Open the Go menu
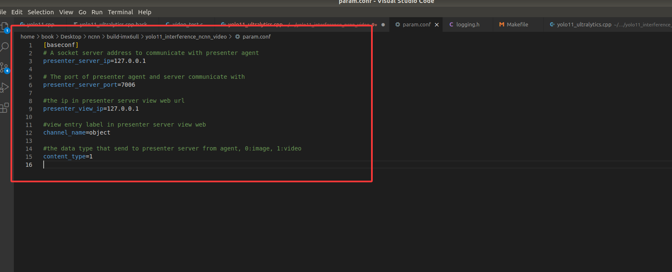The height and width of the screenshot is (272, 672). tap(82, 12)
